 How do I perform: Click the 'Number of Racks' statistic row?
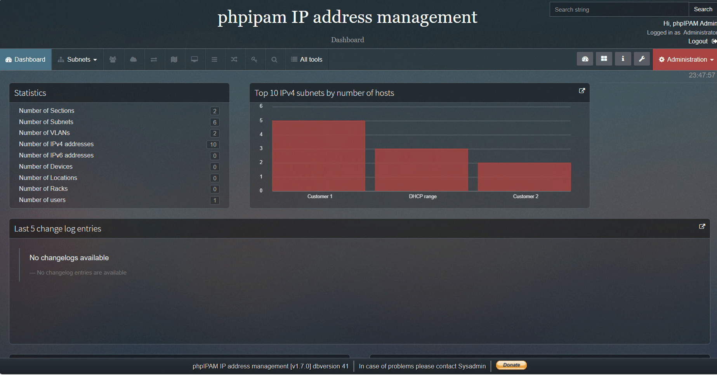[119, 189]
